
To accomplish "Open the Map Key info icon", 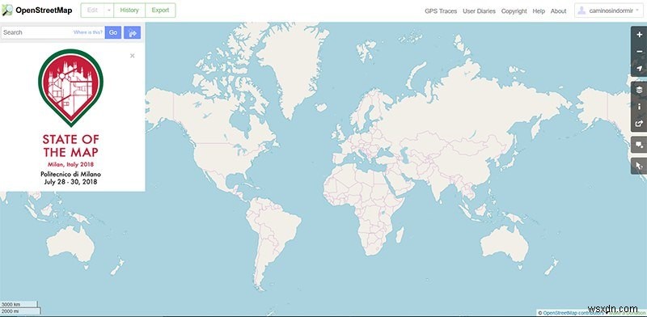I will [x=639, y=107].
